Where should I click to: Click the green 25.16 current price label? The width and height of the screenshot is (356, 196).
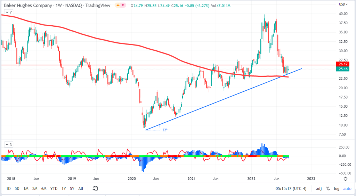click(x=343, y=69)
